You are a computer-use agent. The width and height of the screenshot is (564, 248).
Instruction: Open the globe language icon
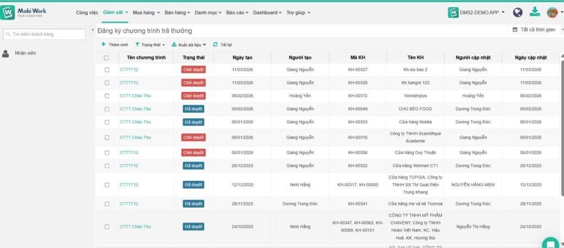[x=517, y=12]
